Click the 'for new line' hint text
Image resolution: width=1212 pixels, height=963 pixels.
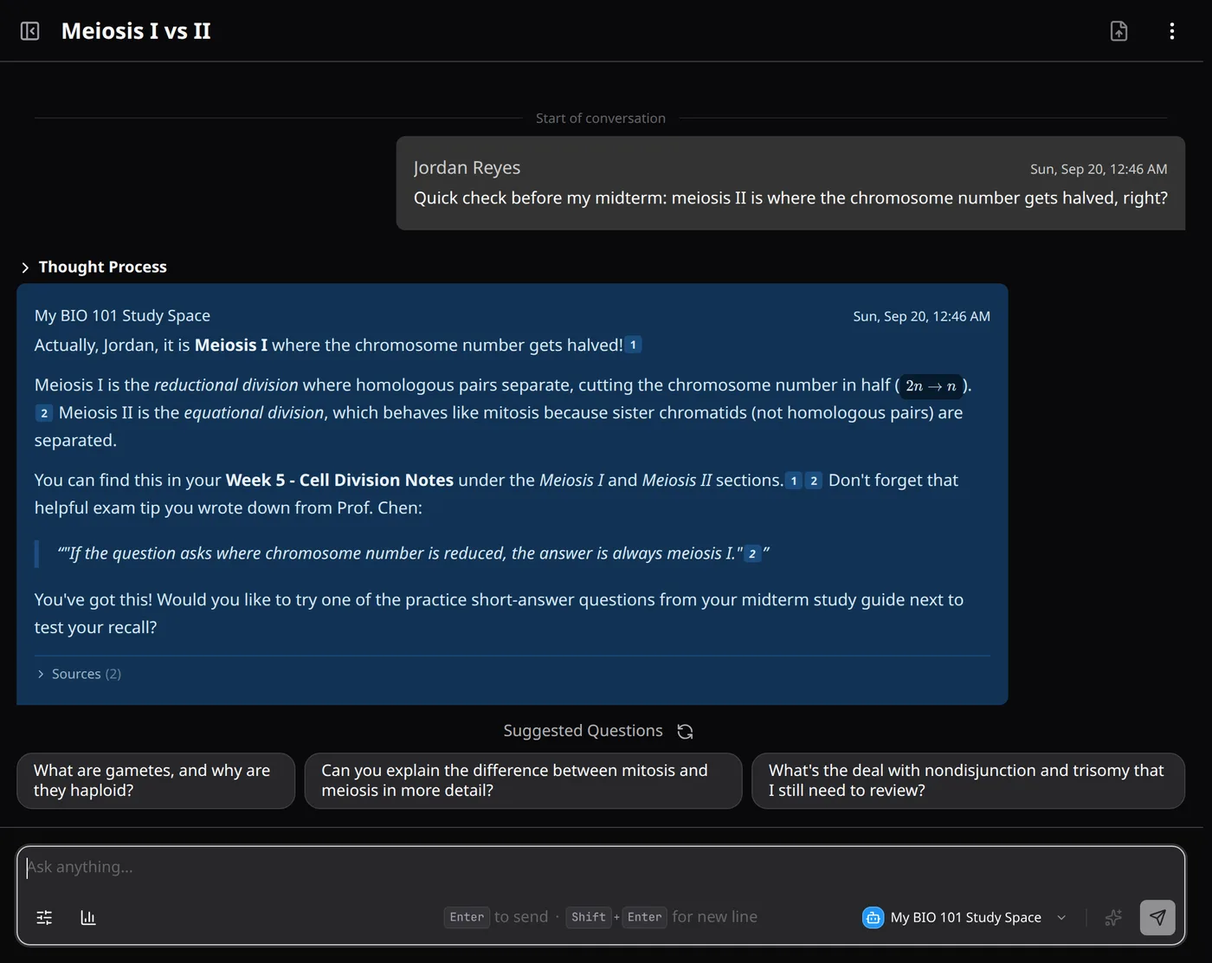pos(715,917)
